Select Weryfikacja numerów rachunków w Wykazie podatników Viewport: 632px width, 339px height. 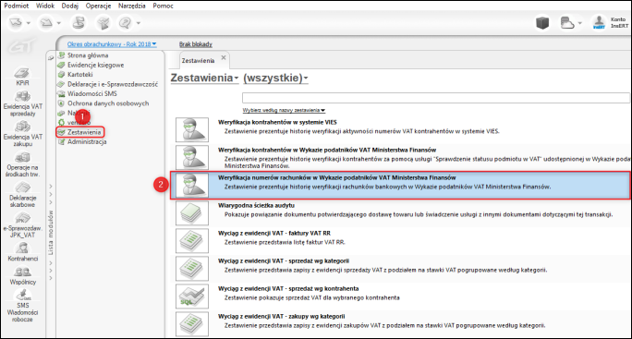pos(400,186)
